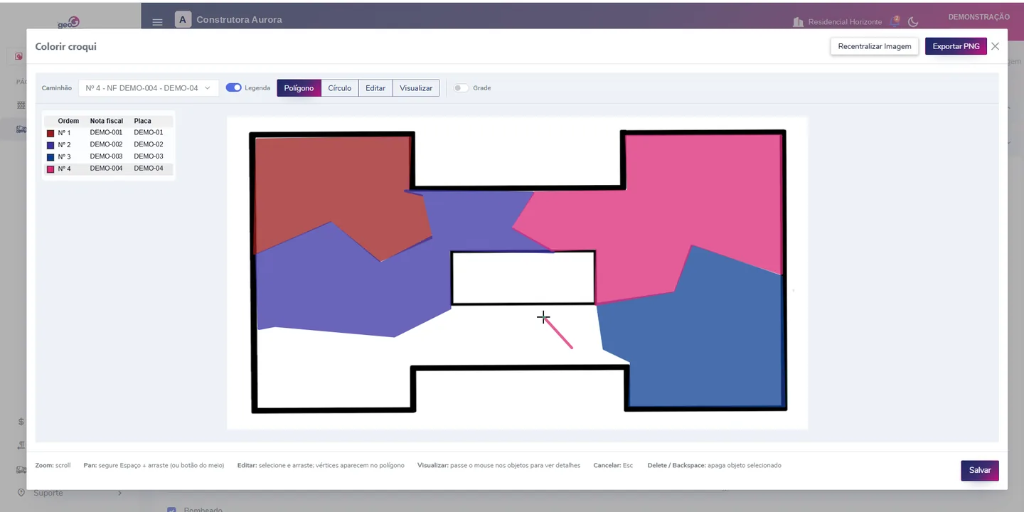1024x512 pixels.
Task: Expand the Suporte sidebar item chevron
Action: click(x=119, y=493)
